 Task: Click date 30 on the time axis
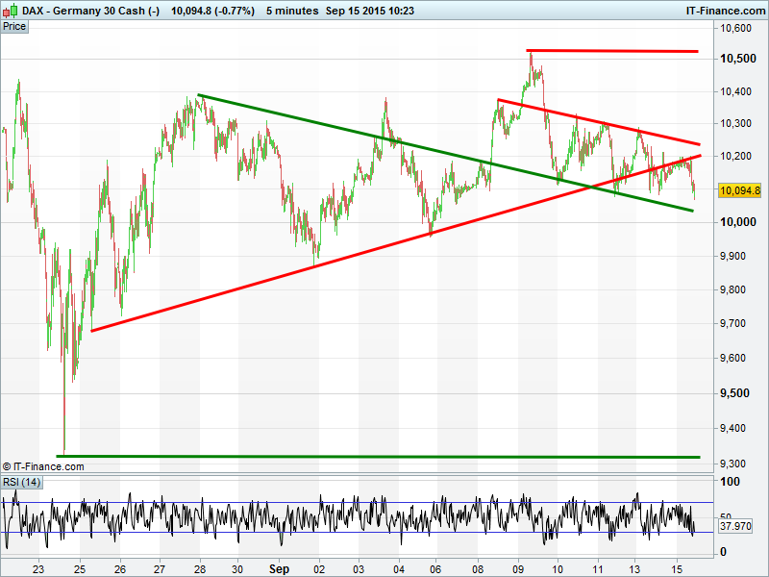pyautogui.click(x=237, y=569)
